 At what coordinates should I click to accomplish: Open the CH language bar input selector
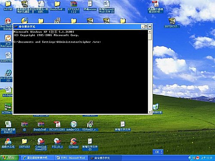[x=157, y=152]
